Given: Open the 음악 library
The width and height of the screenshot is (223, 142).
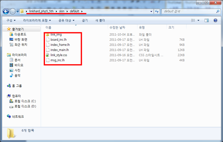Looking at the screenshot, I should pyautogui.click(x=17, y=76).
